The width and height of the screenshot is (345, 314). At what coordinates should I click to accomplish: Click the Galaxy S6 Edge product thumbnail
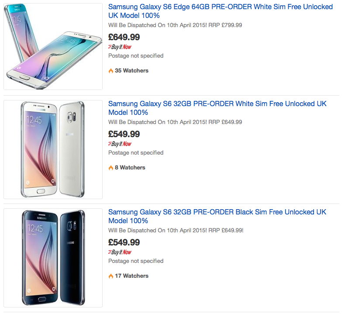click(53, 46)
